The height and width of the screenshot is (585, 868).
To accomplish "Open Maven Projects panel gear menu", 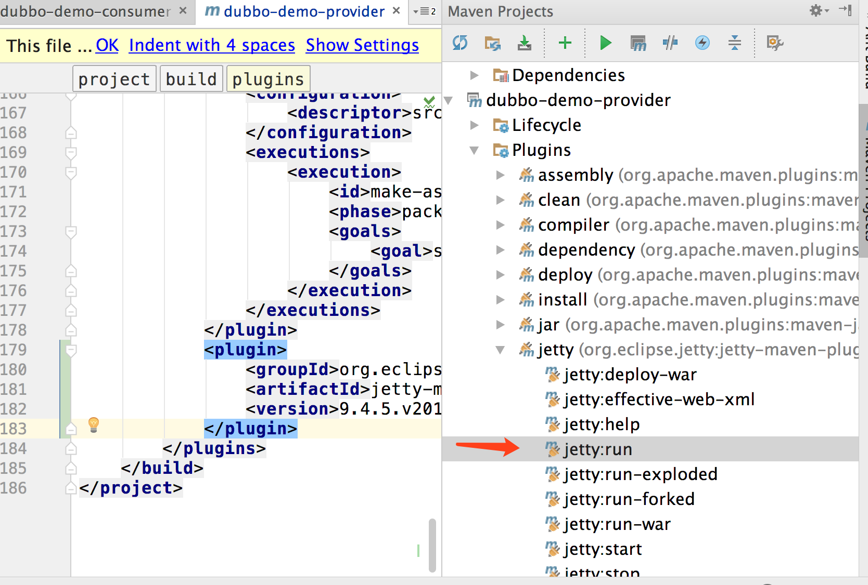I will [x=819, y=10].
